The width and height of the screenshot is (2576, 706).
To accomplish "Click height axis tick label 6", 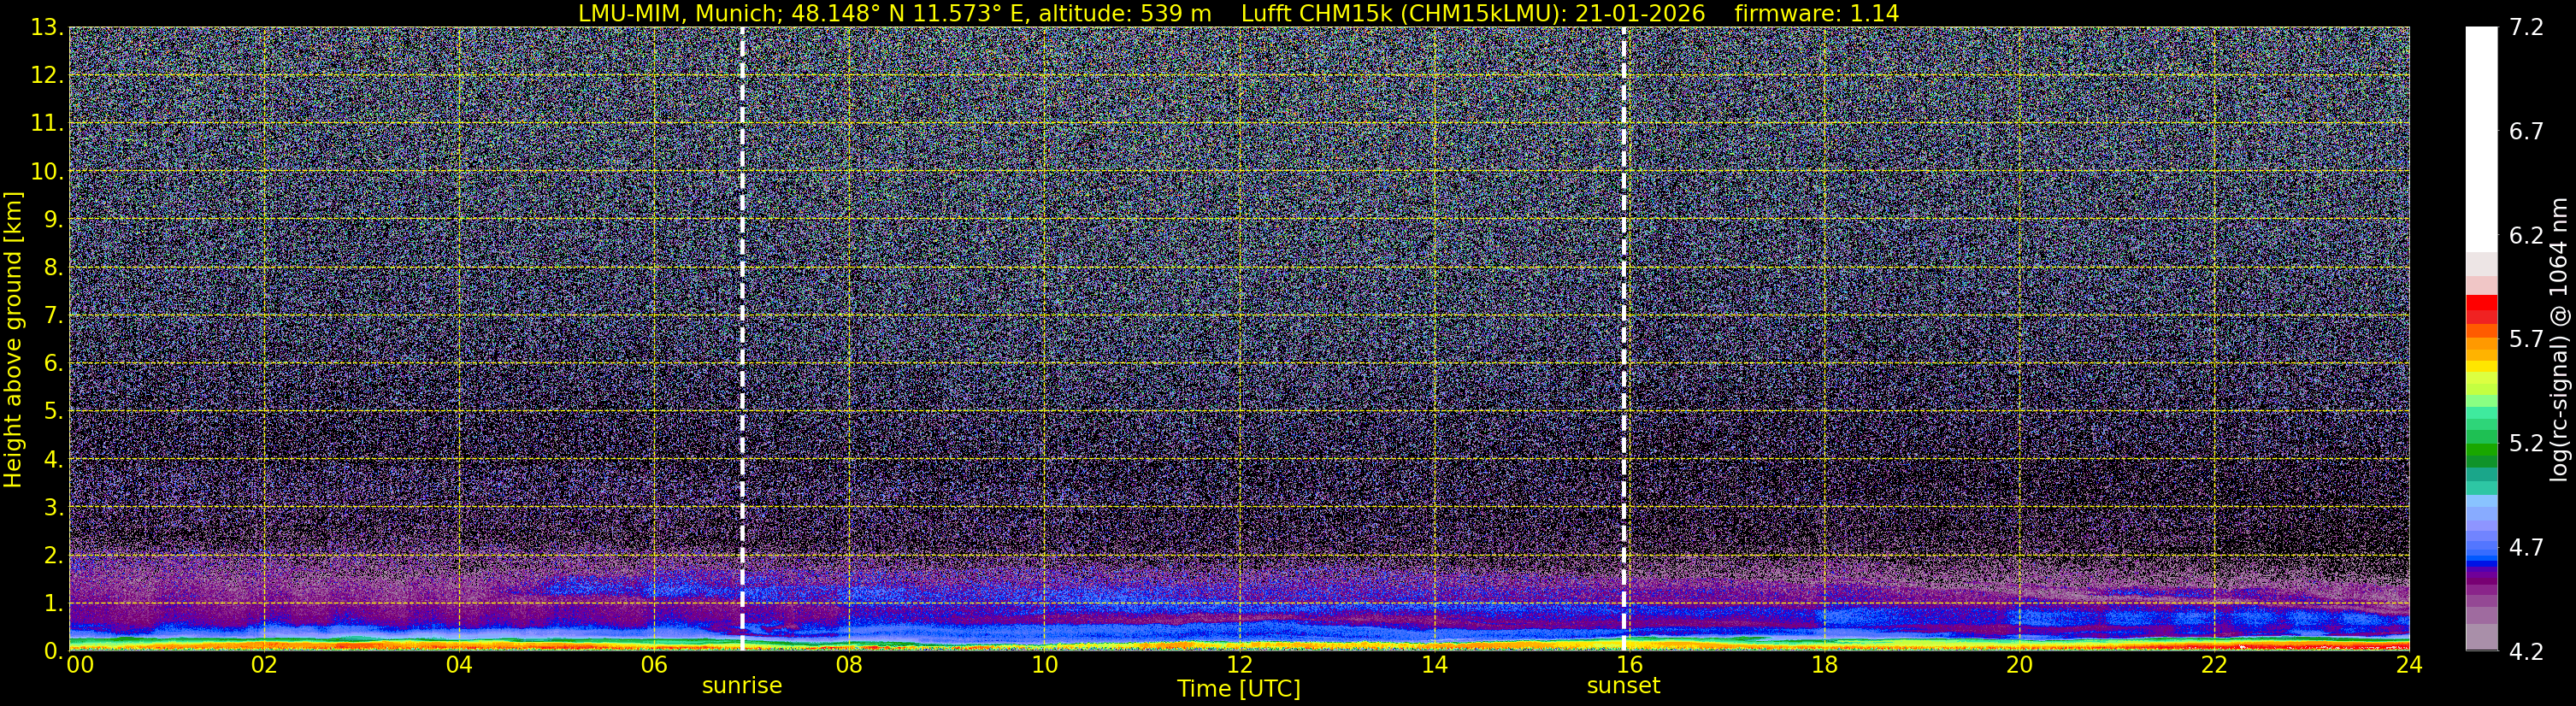I will [52, 364].
